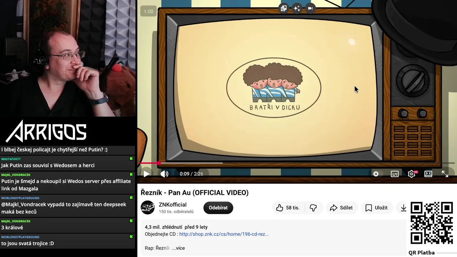457x257 pixels.
Task: Play the Řezník video
Action: pyautogui.click(x=146, y=174)
